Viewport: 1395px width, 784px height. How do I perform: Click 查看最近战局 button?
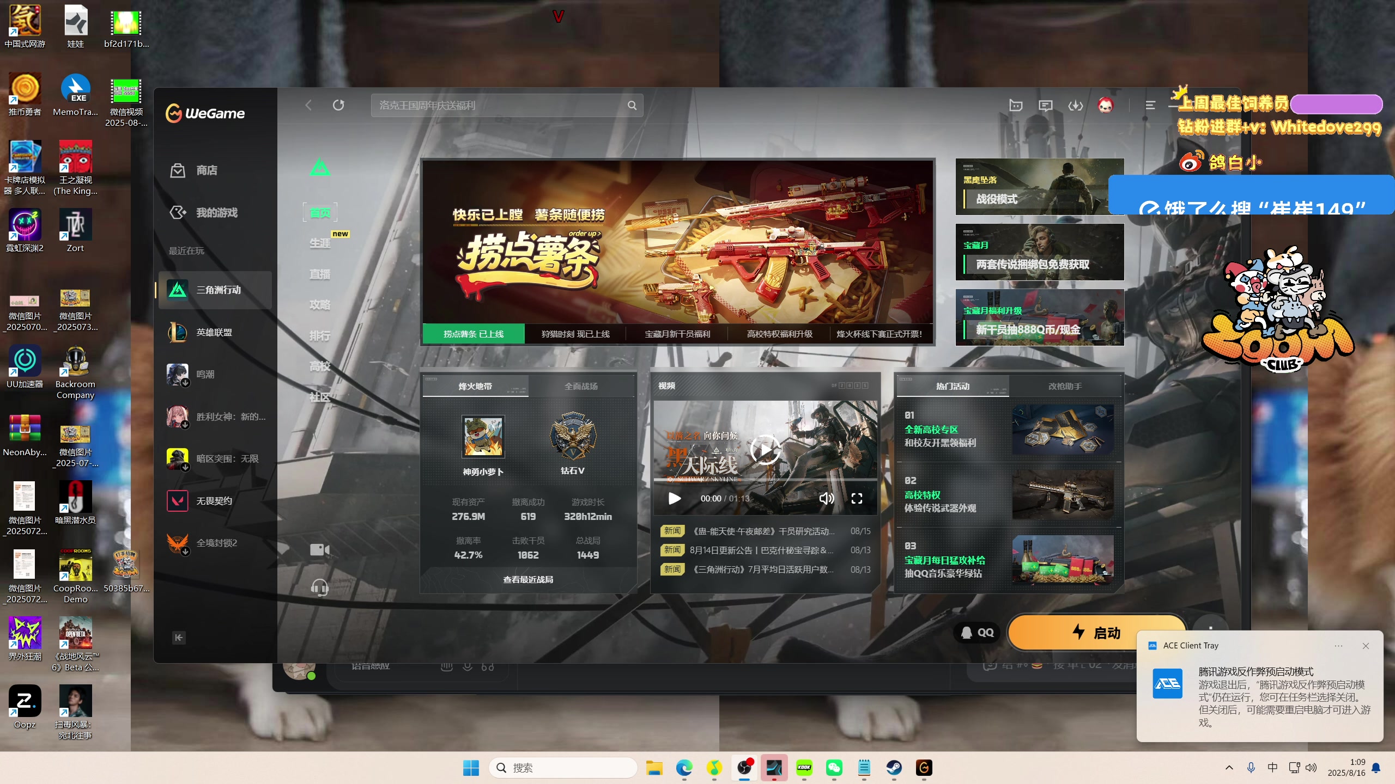click(528, 579)
